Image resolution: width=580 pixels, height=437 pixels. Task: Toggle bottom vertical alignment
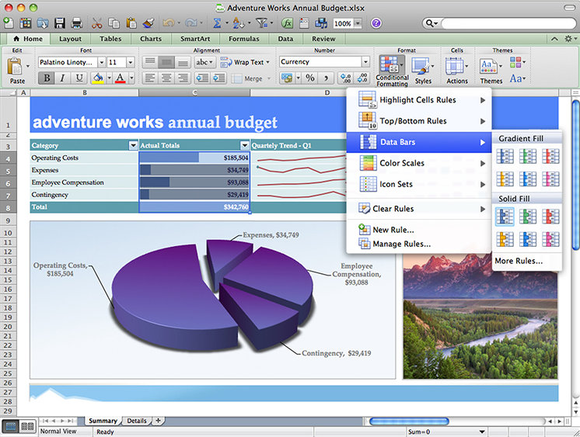click(x=183, y=62)
